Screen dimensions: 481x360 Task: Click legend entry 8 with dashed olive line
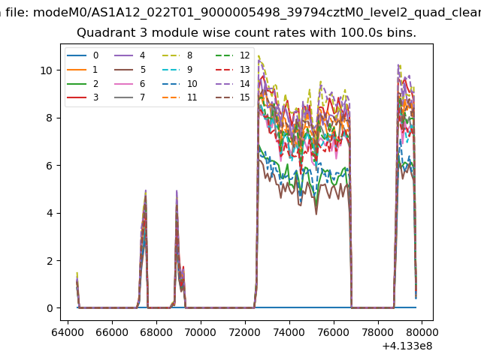pyautogui.click(x=180, y=55)
